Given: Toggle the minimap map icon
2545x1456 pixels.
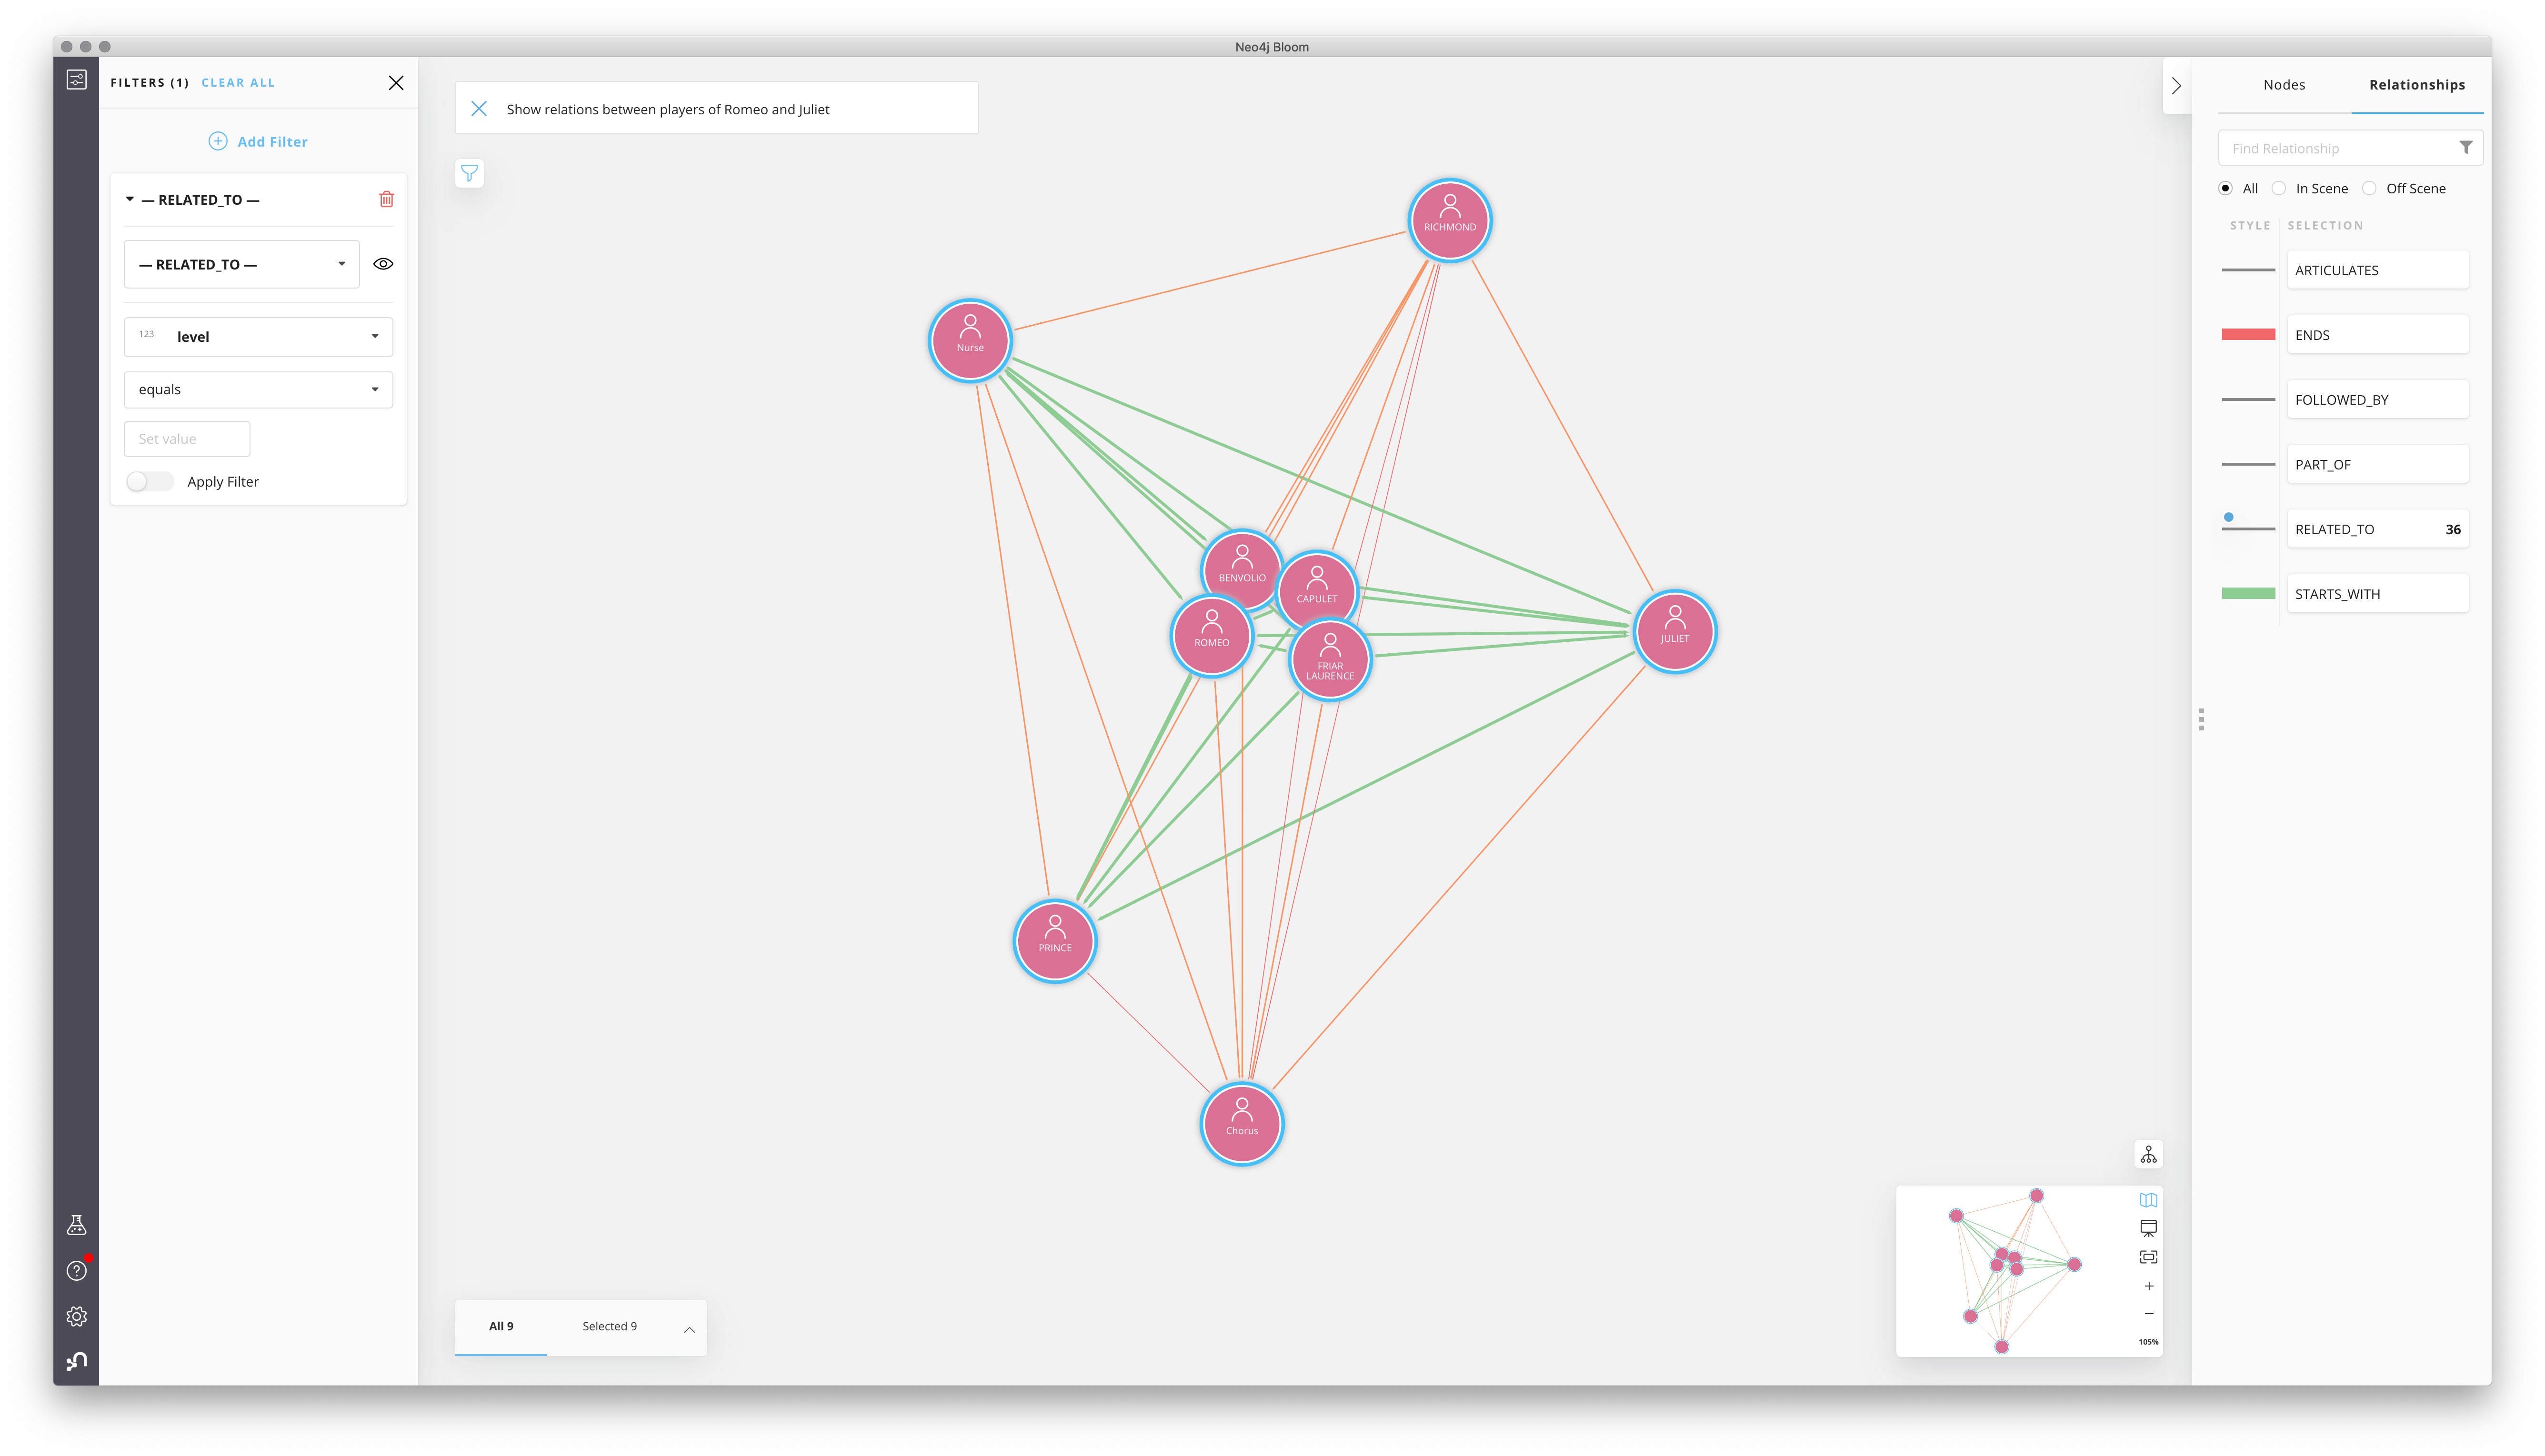Looking at the screenshot, I should click(x=2149, y=1200).
